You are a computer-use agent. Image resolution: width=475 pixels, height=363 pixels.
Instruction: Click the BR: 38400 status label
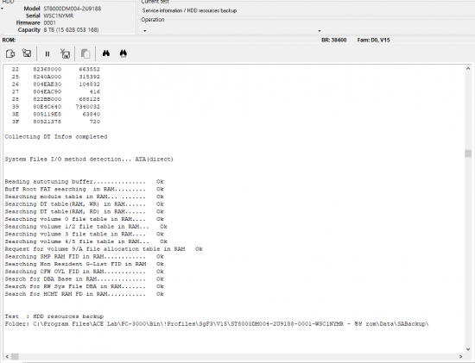(334, 40)
